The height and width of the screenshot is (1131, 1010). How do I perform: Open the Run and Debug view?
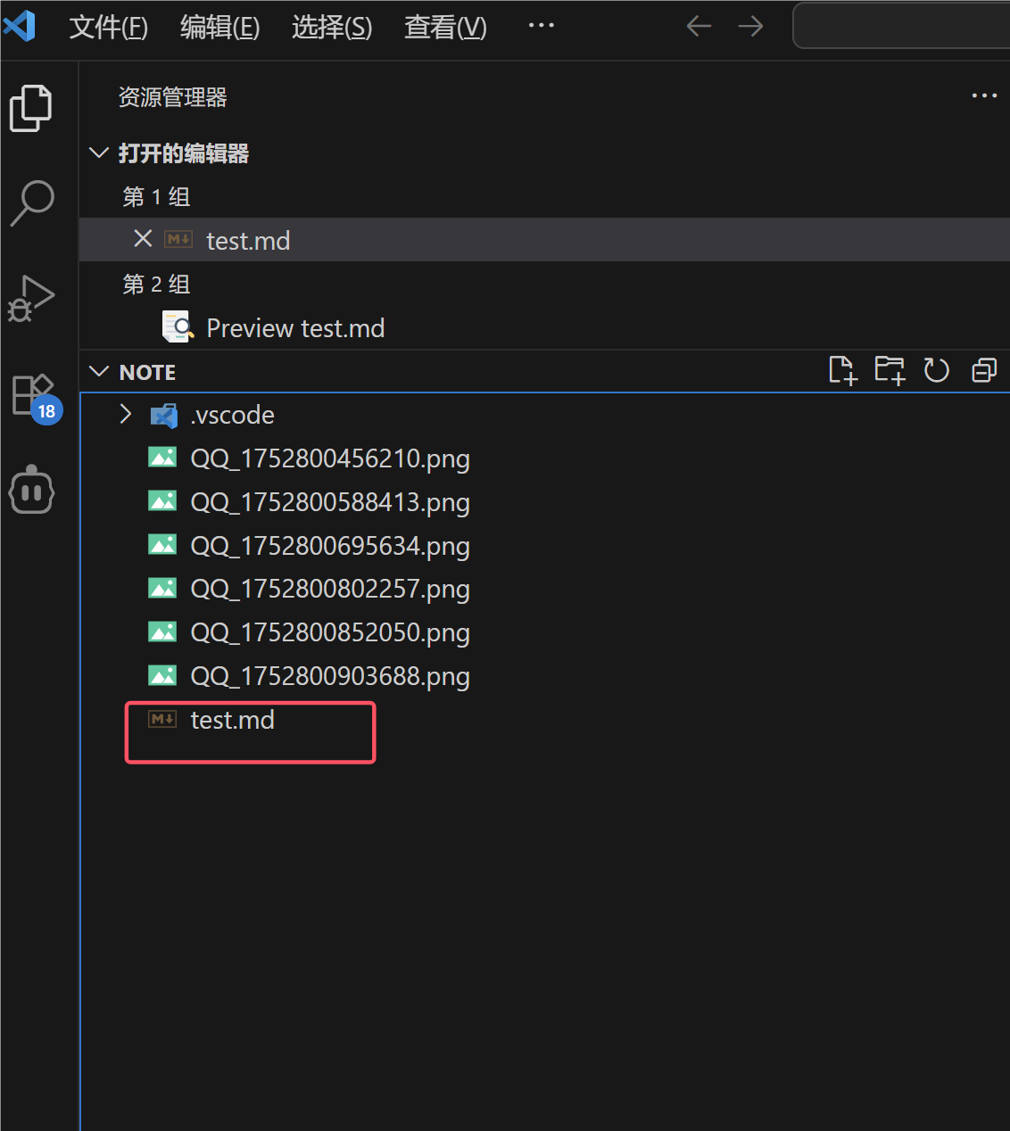(x=32, y=299)
